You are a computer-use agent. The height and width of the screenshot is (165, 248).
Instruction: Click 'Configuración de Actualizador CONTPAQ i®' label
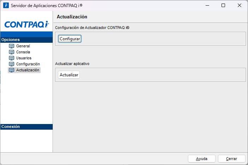[92, 28]
